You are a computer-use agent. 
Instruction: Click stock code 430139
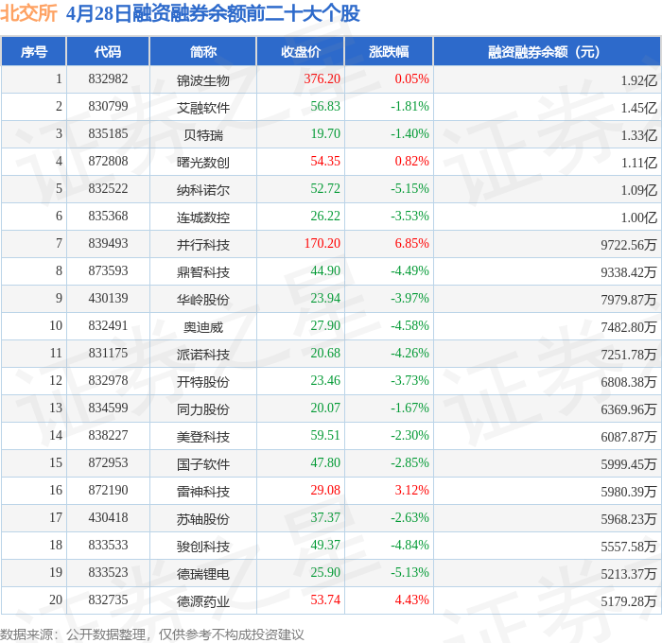coord(108,299)
